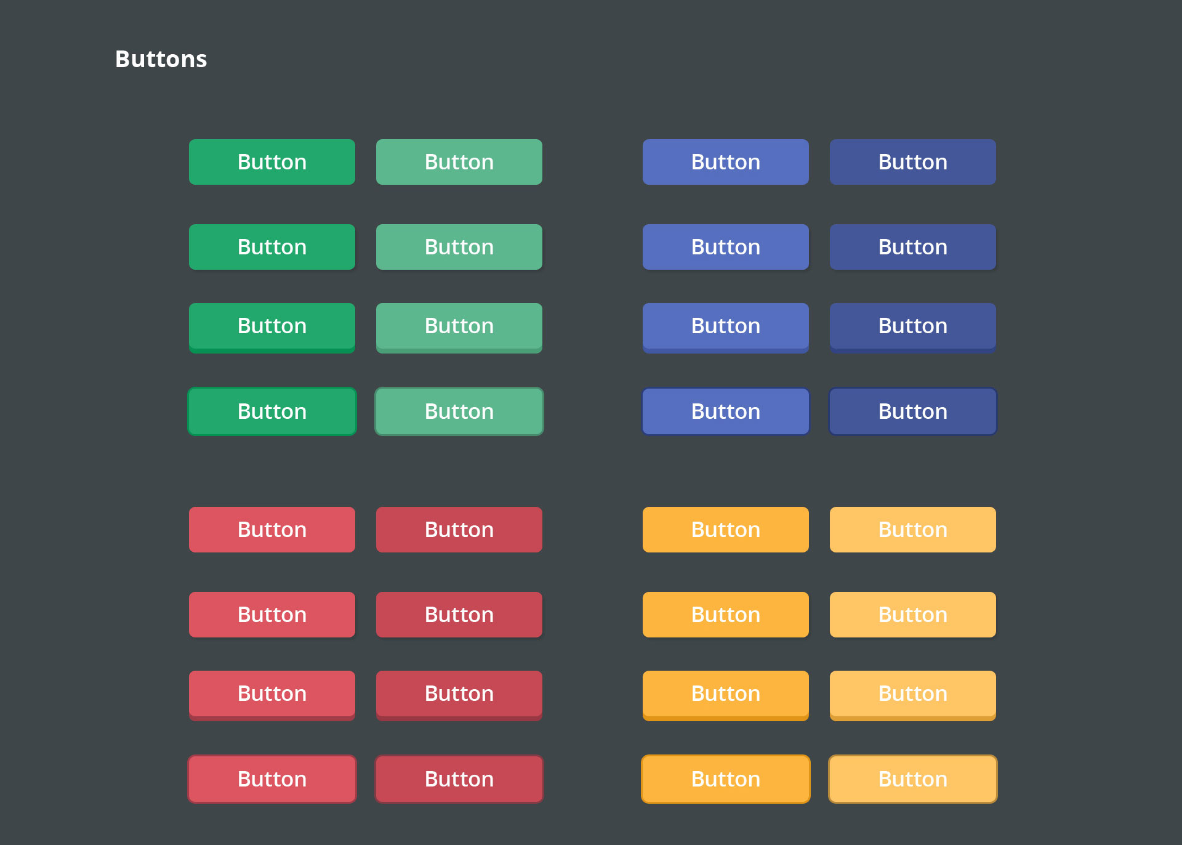The height and width of the screenshot is (845, 1182).
Task: Click the dark green flat button in top row
Action: click(271, 162)
